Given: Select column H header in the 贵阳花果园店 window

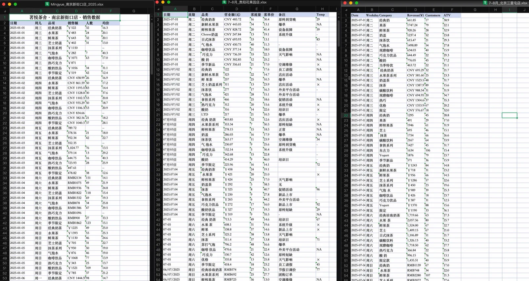Looking at the screenshot, I should pyautogui.click(x=322, y=9).
